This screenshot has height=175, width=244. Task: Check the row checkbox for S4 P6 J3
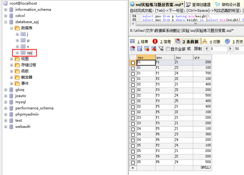click(x=133, y=135)
